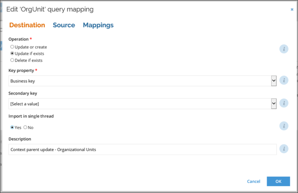Open the Key property Business key dropdown
298x193 pixels.
coord(142,81)
